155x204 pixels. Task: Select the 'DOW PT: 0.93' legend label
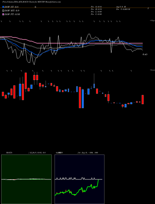12,14
